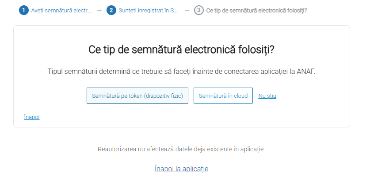
Task: Select the 'Nu știu' link
Action: tap(267, 96)
